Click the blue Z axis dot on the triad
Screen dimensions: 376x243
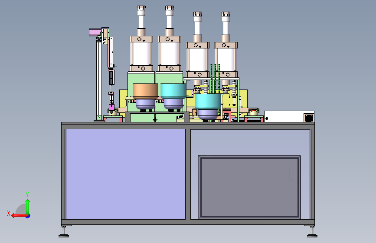[x=28, y=216]
